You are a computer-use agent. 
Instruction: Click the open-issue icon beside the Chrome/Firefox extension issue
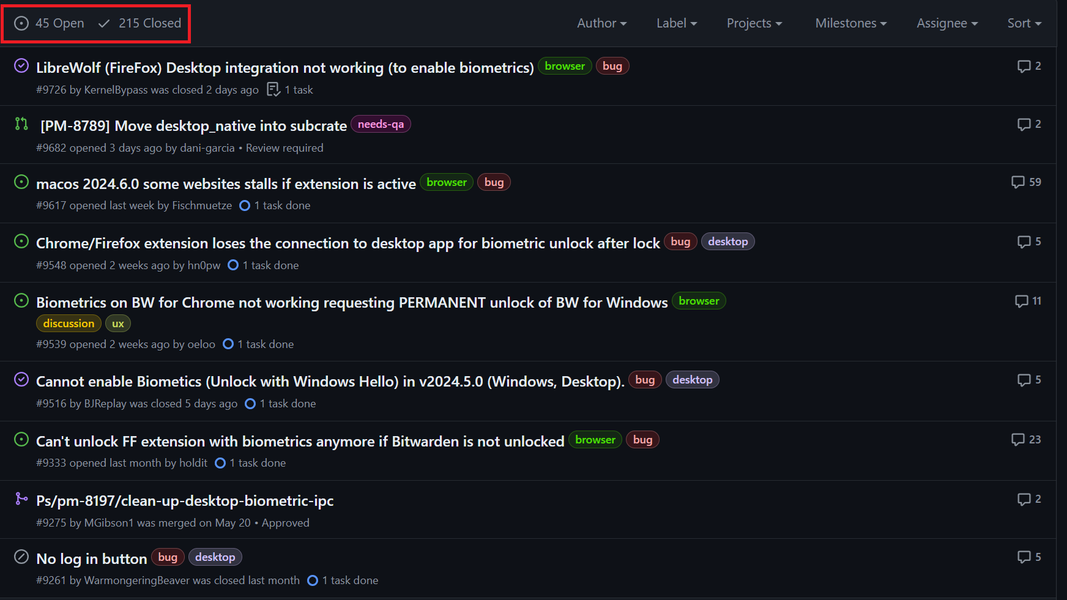click(21, 241)
